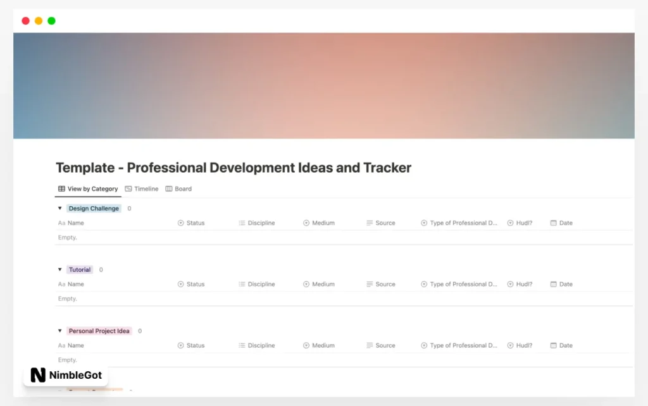Viewport: 648px width, 406px height.
Task: Open the Timeline view tab
Action: [x=142, y=188]
